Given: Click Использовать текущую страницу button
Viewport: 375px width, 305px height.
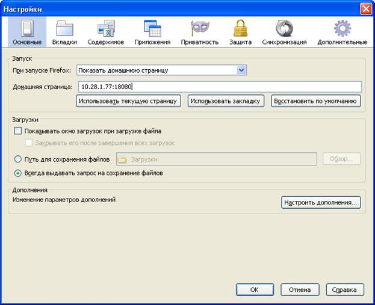Looking at the screenshot, I should coord(128,101).
